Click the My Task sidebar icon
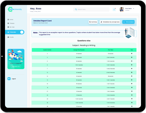Screen dimensions: 146x113 tap(8, 27)
